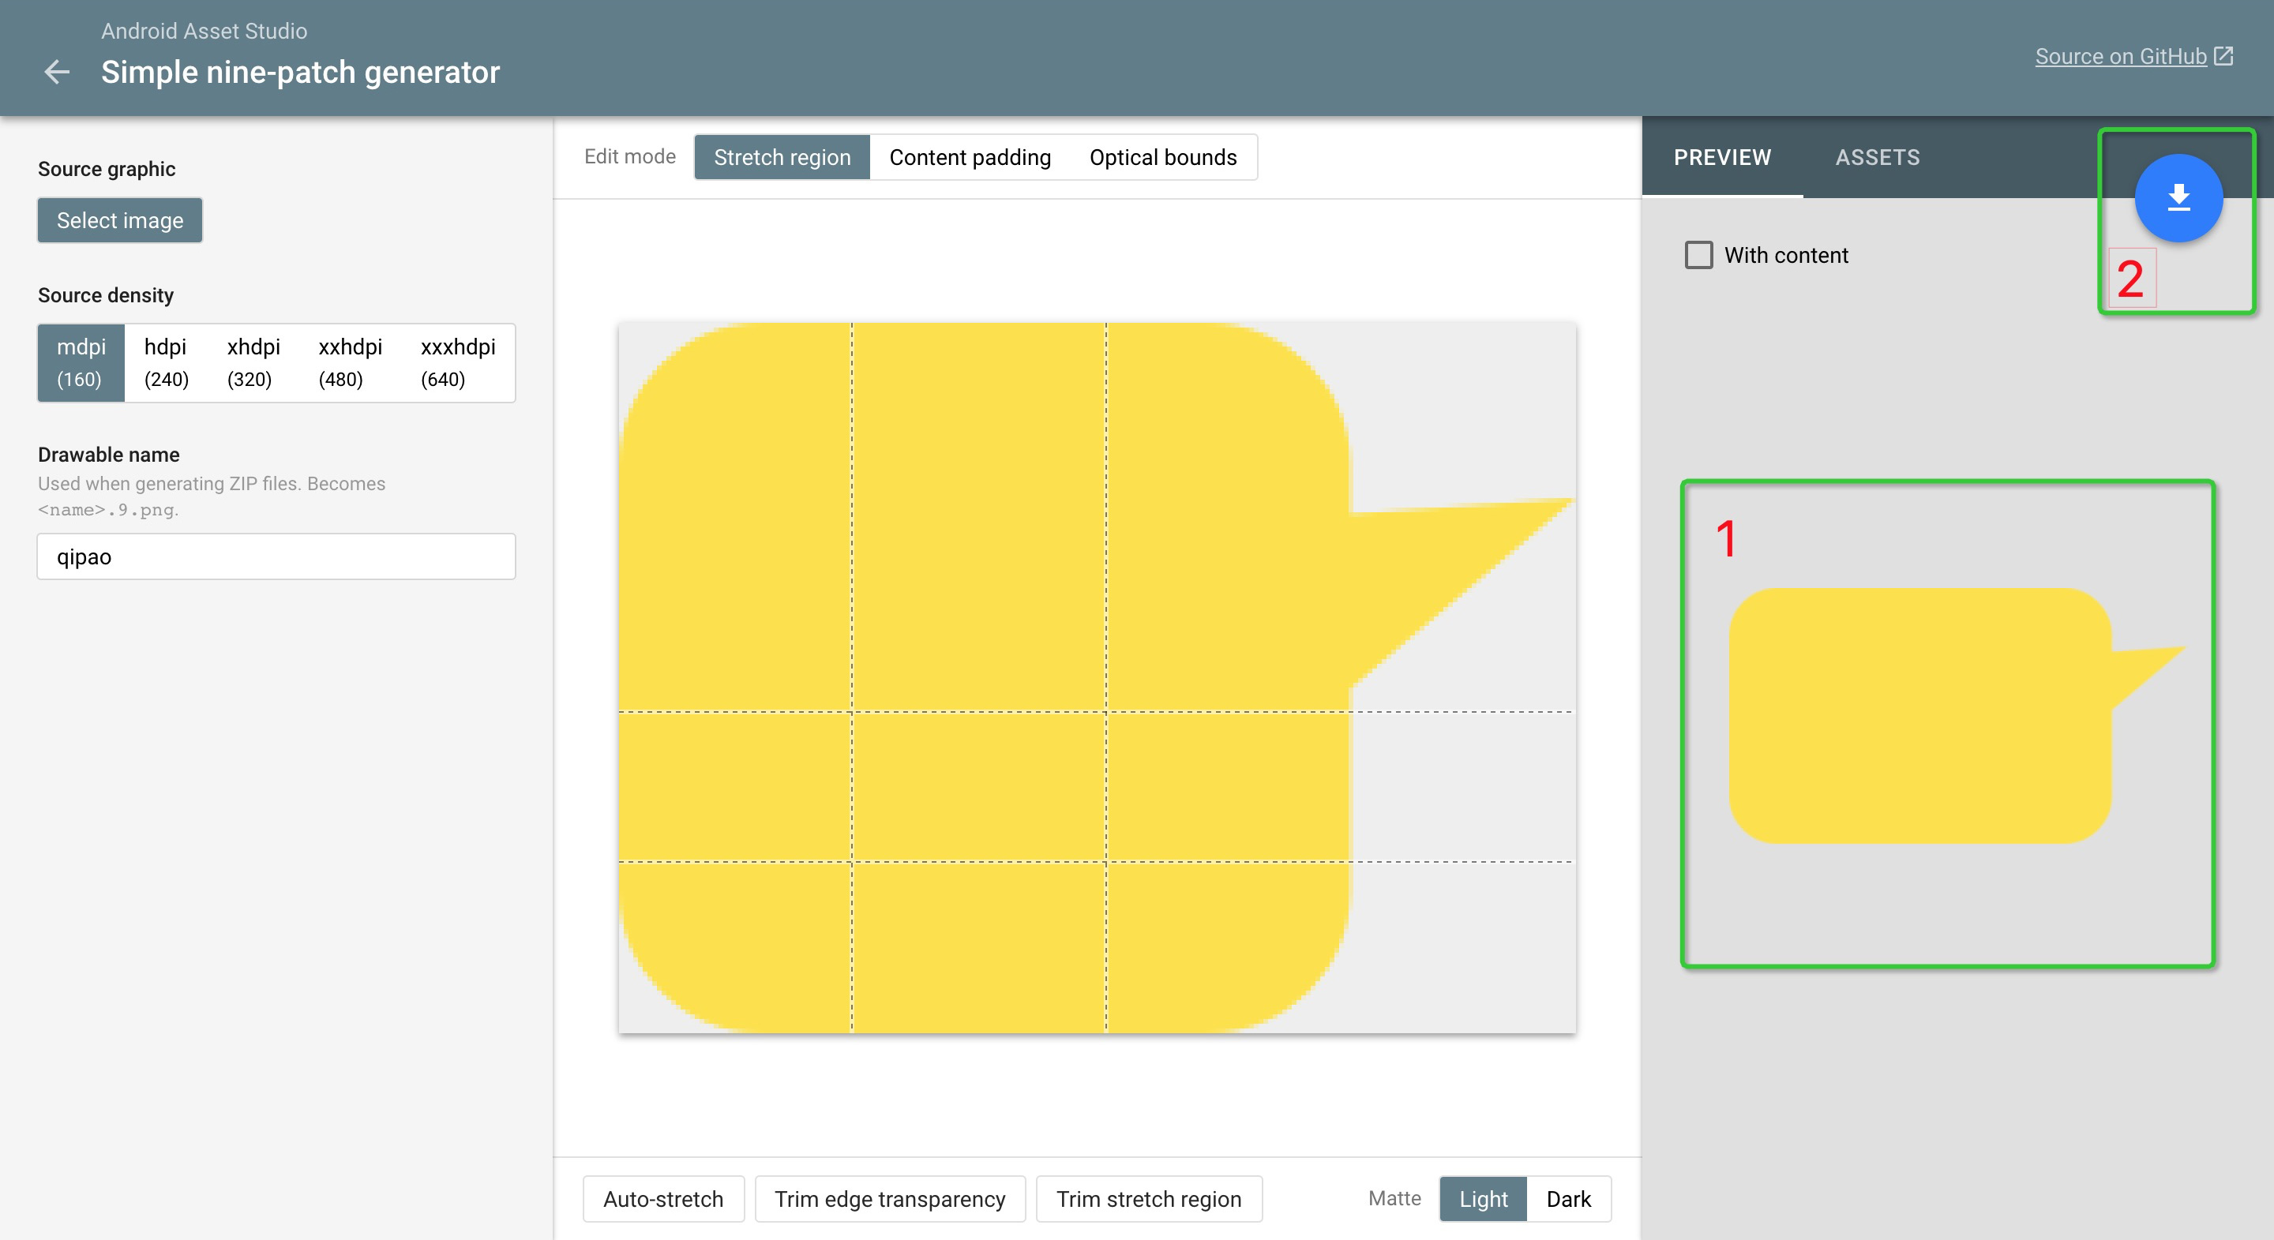Image resolution: width=2274 pixels, height=1240 pixels.
Task: Select mdpi (160) source density
Action: [x=81, y=363]
